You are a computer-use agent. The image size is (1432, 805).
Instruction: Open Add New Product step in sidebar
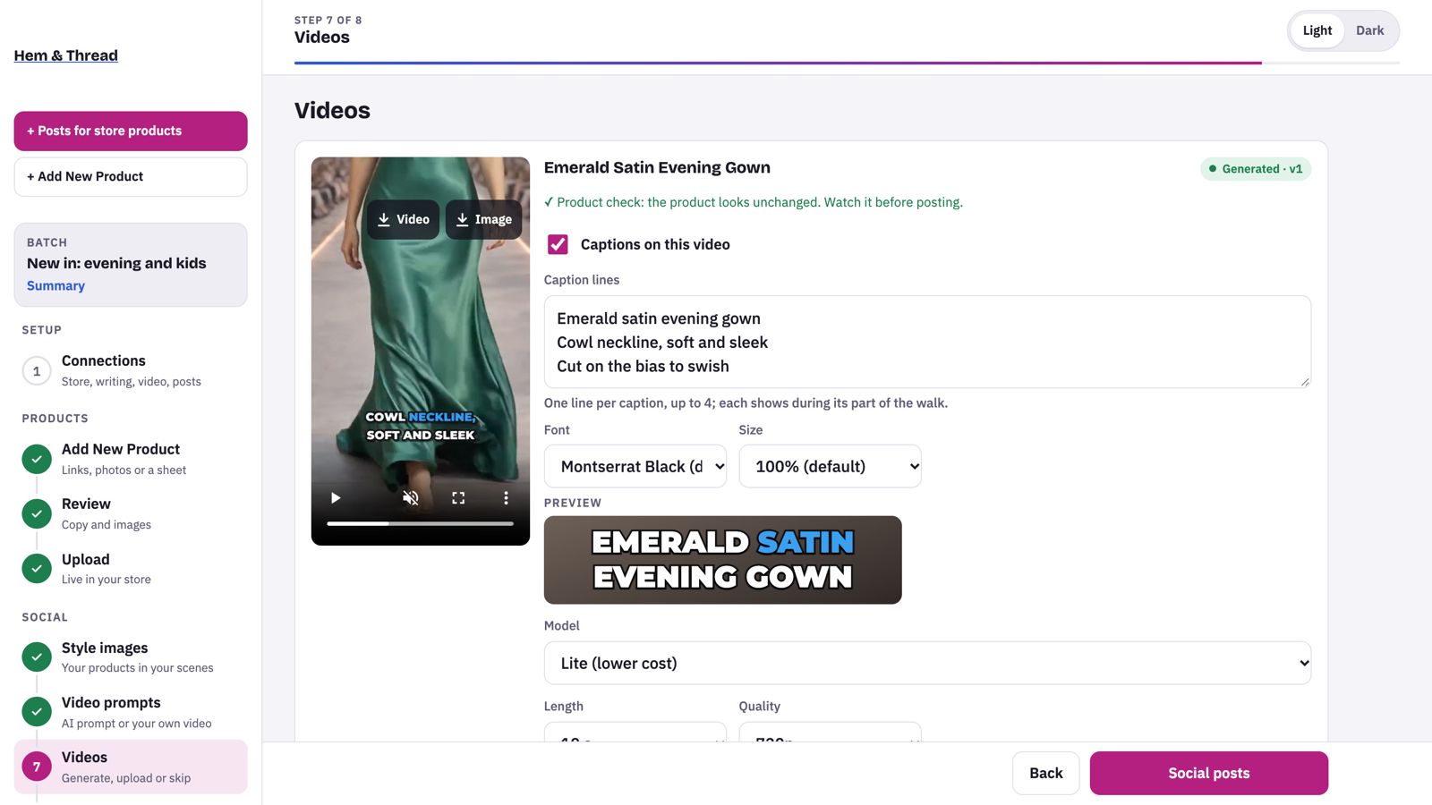131,459
